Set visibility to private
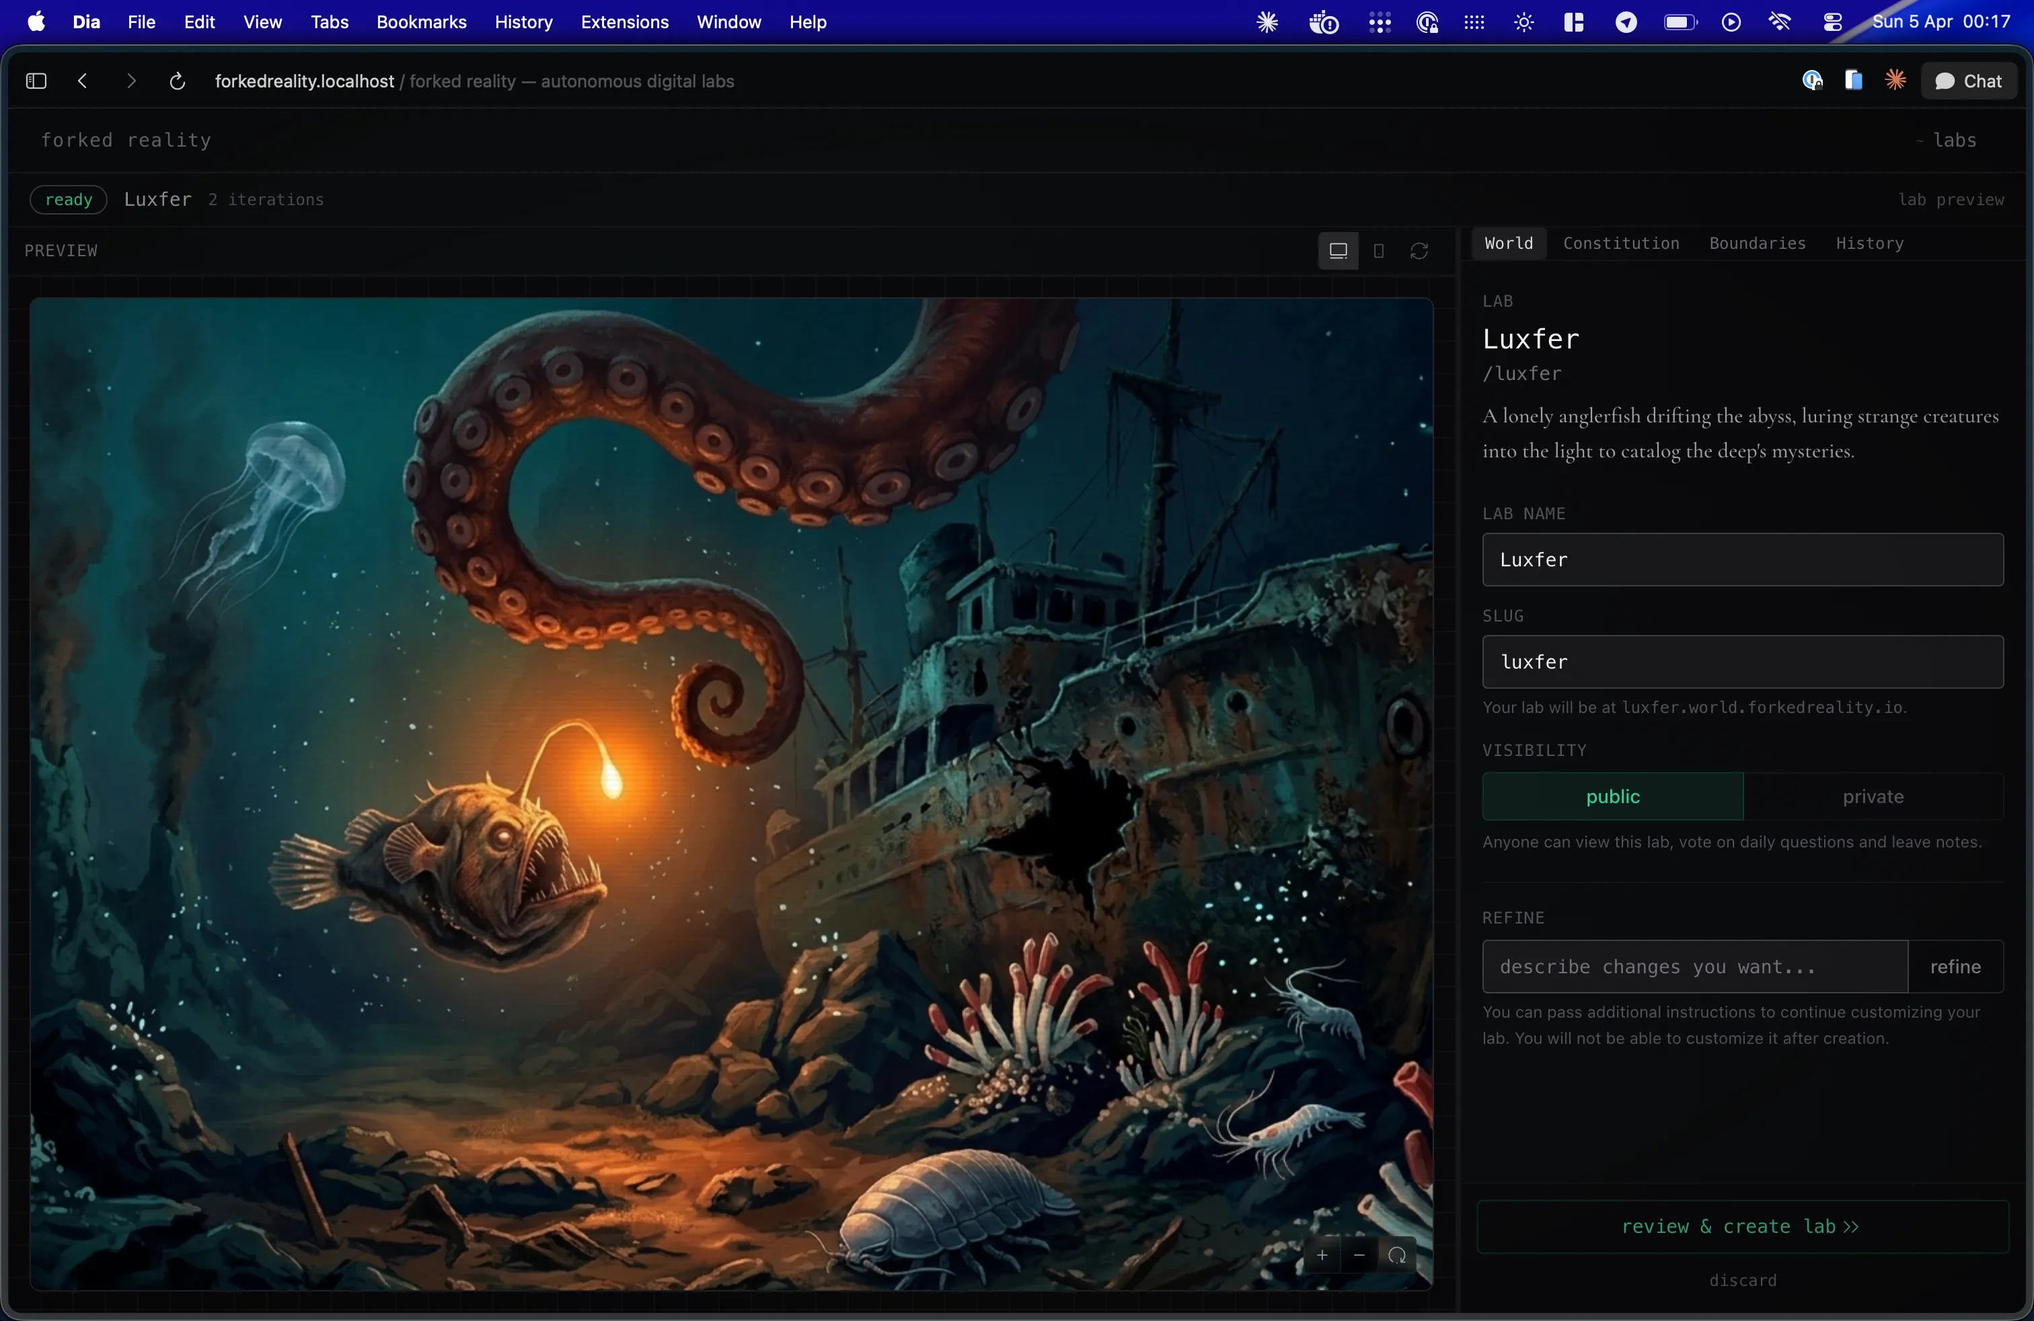 [1873, 796]
